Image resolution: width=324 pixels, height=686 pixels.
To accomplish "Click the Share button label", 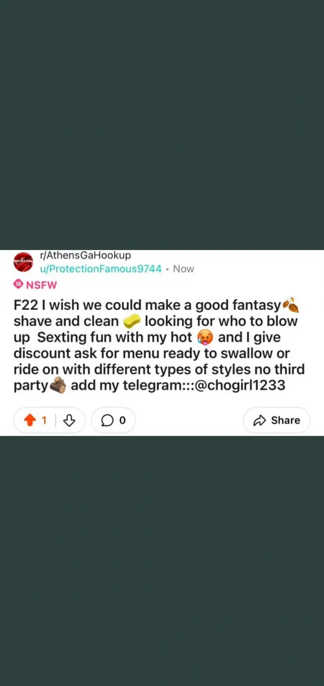I will click(x=286, y=420).
